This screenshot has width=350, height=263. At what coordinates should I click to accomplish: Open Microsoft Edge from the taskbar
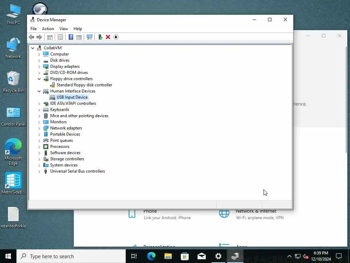point(151,256)
